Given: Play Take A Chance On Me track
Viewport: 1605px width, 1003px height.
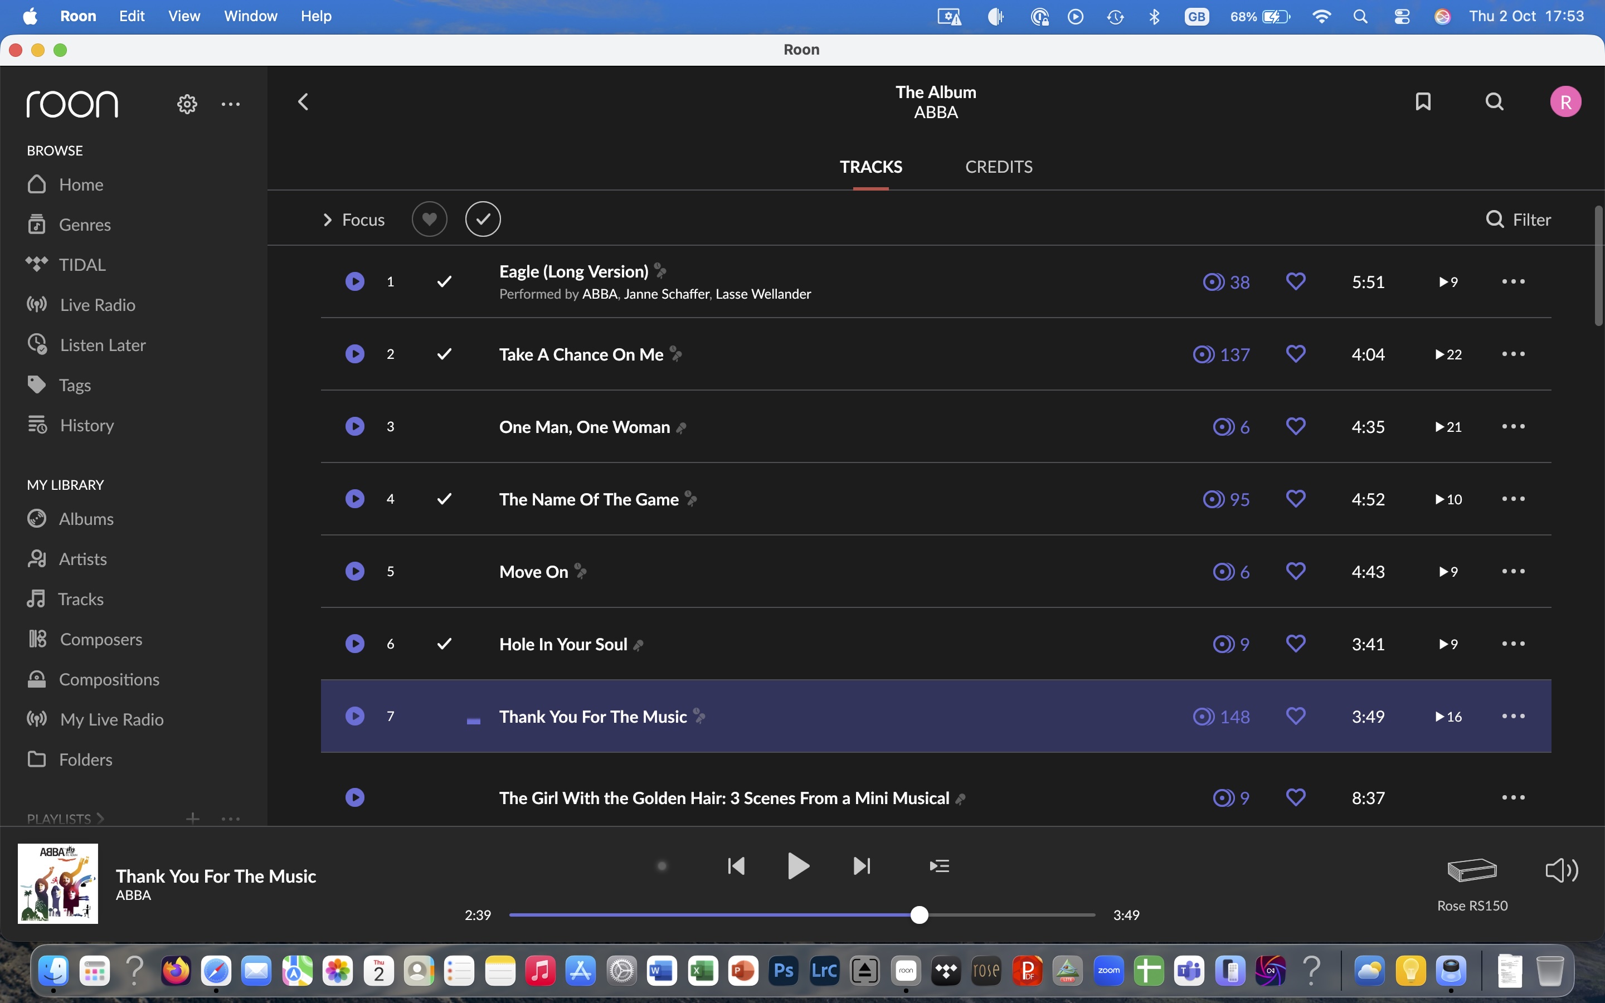Looking at the screenshot, I should (x=355, y=354).
